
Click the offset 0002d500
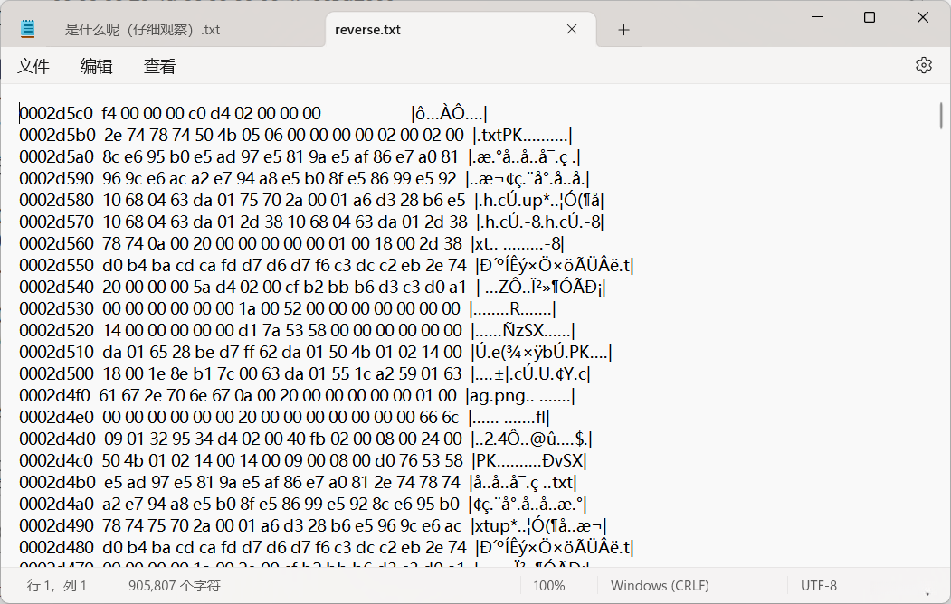pyautogui.click(x=56, y=373)
